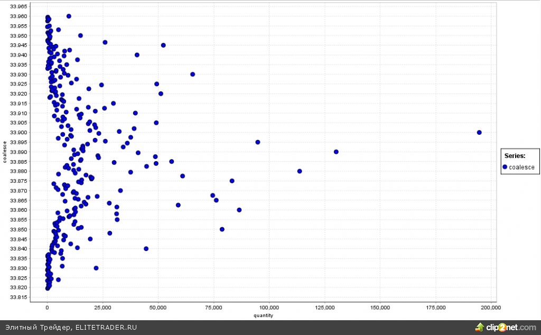Click the 200,000 tick label on x-axis
Screen dimensions: 541x335
click(491, 308)
